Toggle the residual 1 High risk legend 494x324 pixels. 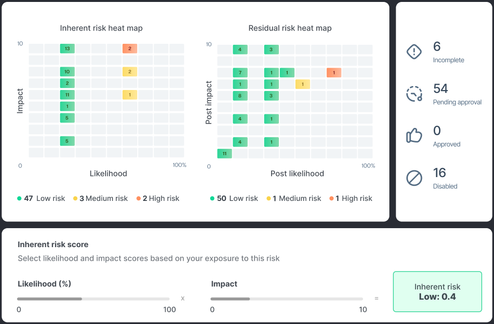pyautogui.click(x=350, y=198)
